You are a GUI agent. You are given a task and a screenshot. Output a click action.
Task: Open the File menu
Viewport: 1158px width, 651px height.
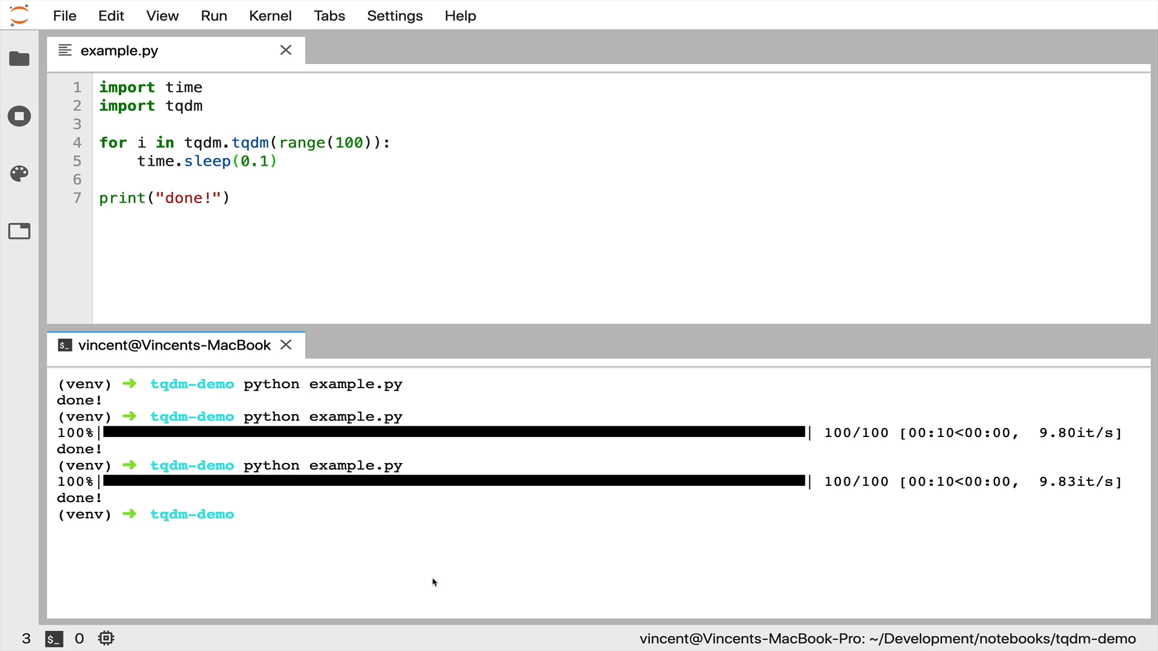point(65,16)
